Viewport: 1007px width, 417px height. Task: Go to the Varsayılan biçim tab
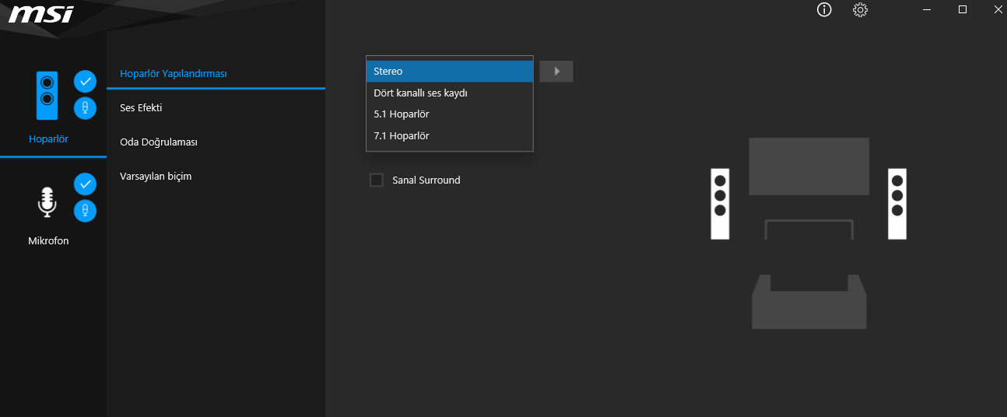click(156, 177)
